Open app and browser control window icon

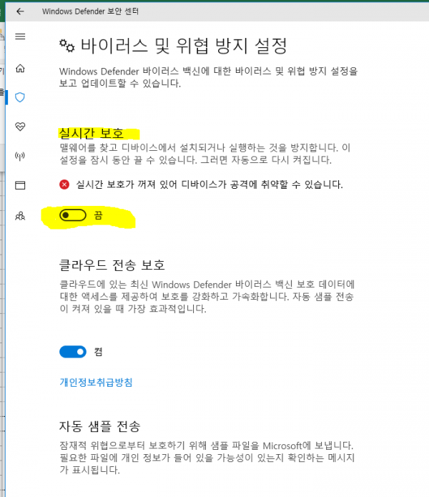pos(20,185)
